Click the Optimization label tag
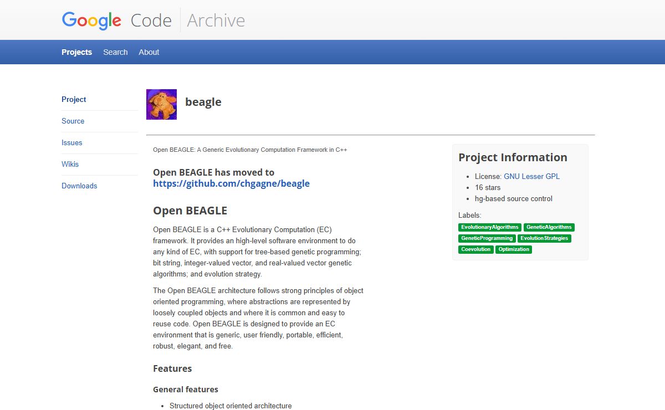Viewport: 665px width, 410px height. coord(514,249)
